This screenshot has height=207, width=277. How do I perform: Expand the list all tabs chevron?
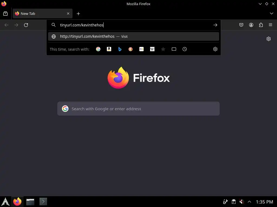[272, 13]
